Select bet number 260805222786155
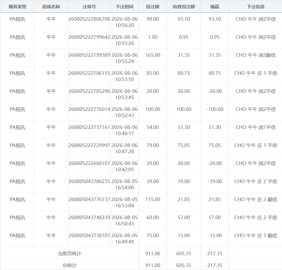Viewport: 282px width, 270px height. pyautogui.click(x=89, y=73)
